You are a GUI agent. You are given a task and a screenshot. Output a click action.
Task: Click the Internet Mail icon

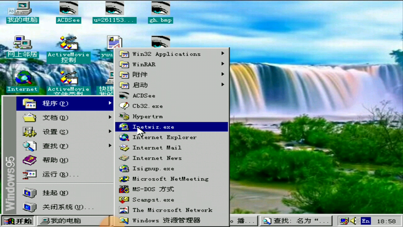pos(124,148)
